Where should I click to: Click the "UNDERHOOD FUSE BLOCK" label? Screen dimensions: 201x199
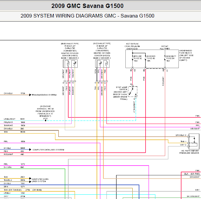point(186,52)
